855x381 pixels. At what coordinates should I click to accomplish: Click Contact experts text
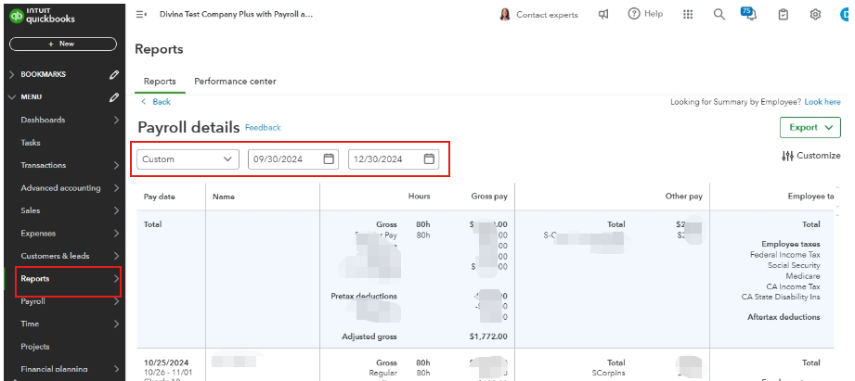click(547, 15)
